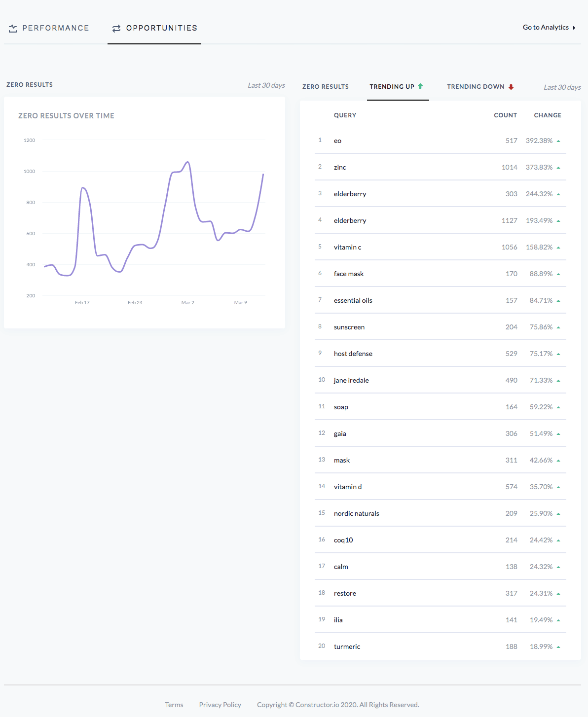Click Last 30 days above the query table
This screenshot has width=588, height=717.
coord(562,87)
